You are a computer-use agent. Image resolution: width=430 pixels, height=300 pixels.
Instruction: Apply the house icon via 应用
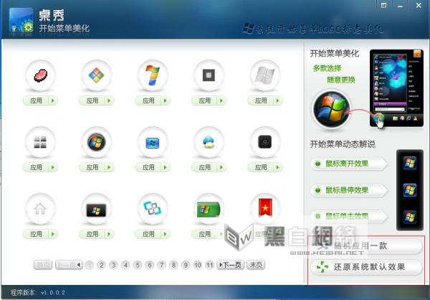(x=36, y=234)
